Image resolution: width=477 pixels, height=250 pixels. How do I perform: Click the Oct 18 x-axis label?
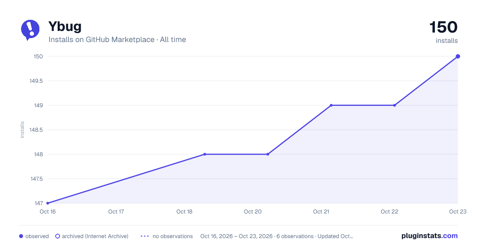184,212
